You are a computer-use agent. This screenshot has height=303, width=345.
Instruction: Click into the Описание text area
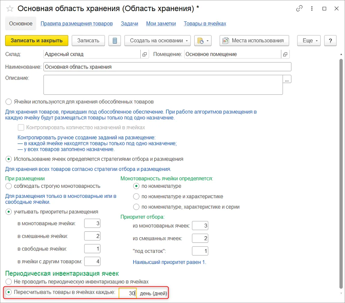(x=163, y=85)
